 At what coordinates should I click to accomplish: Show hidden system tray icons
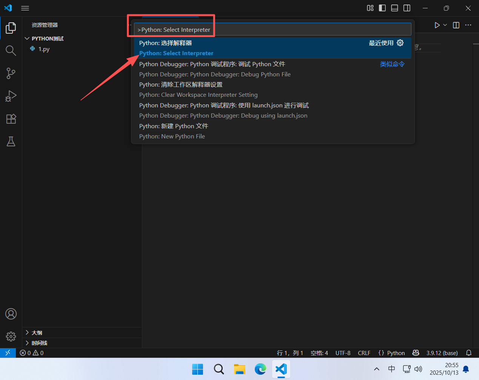click(x=377, y=369)
